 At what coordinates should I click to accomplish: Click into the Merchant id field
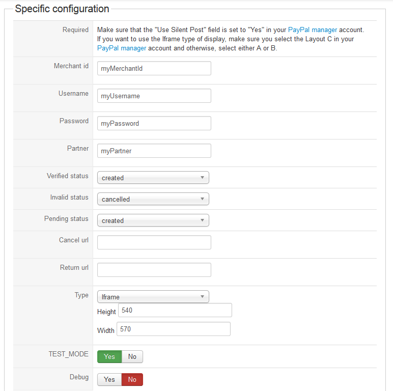tap(154, 68)
